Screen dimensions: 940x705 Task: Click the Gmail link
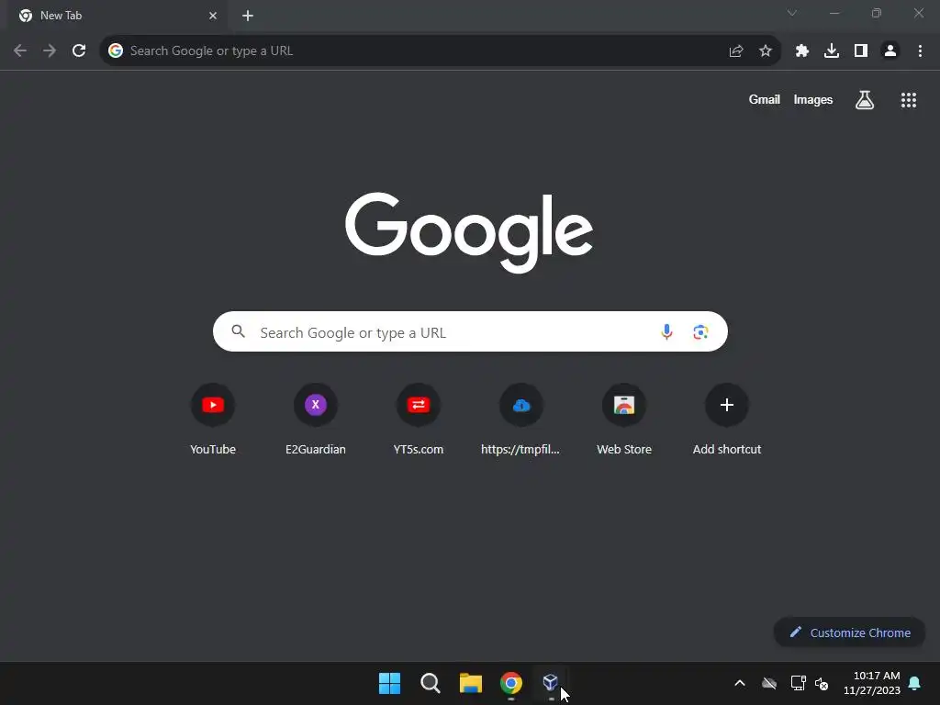765,99
